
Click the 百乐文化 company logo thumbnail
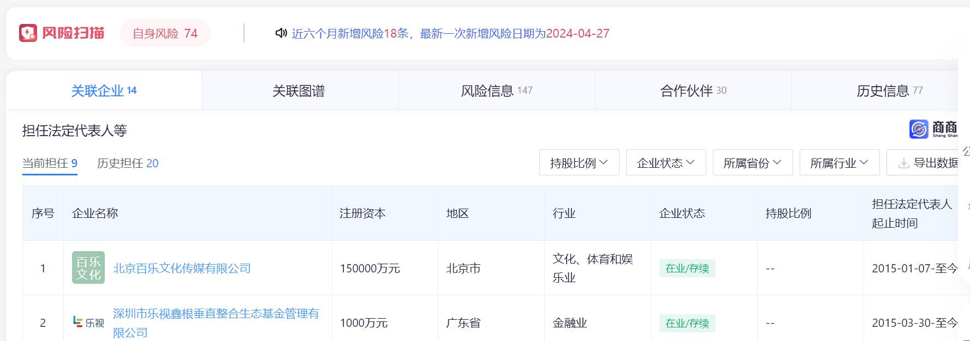click(88, 267)
